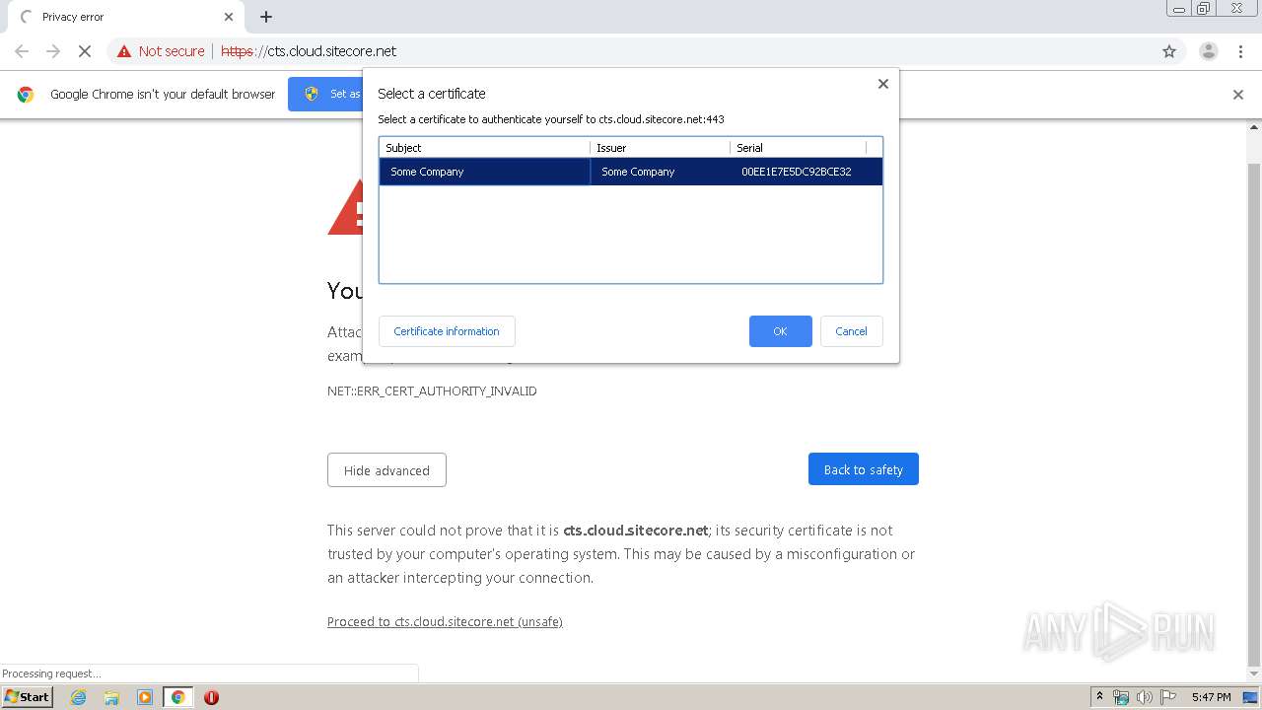This screenshot has height=710, width=1262.
Task: Click the address bar URL
Action: click(309, 51)
